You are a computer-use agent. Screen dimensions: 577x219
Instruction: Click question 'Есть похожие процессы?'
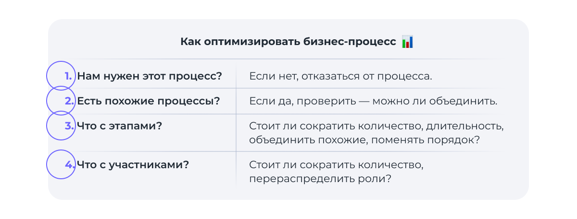pos(149,101)
